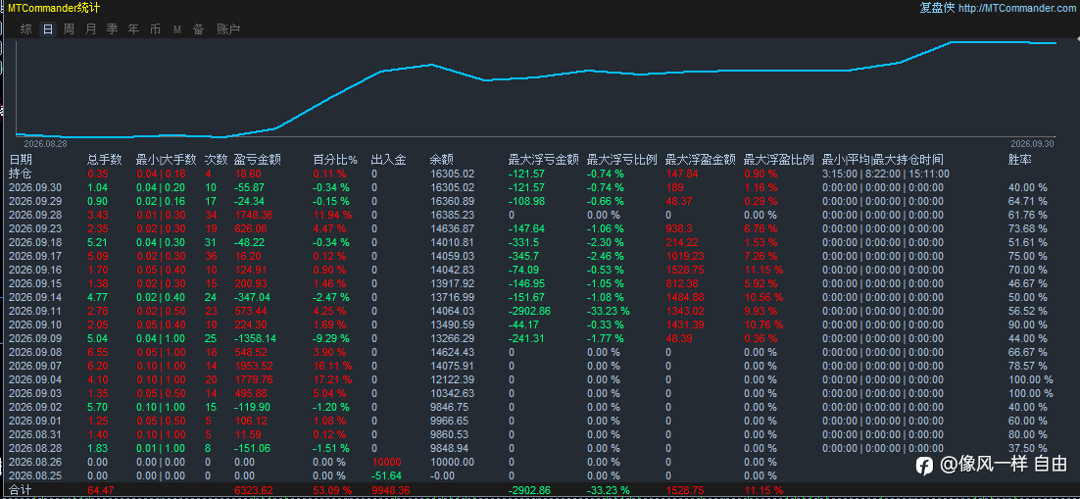
Task: Click the 总手数 column header
Action: tap(105, 159)
